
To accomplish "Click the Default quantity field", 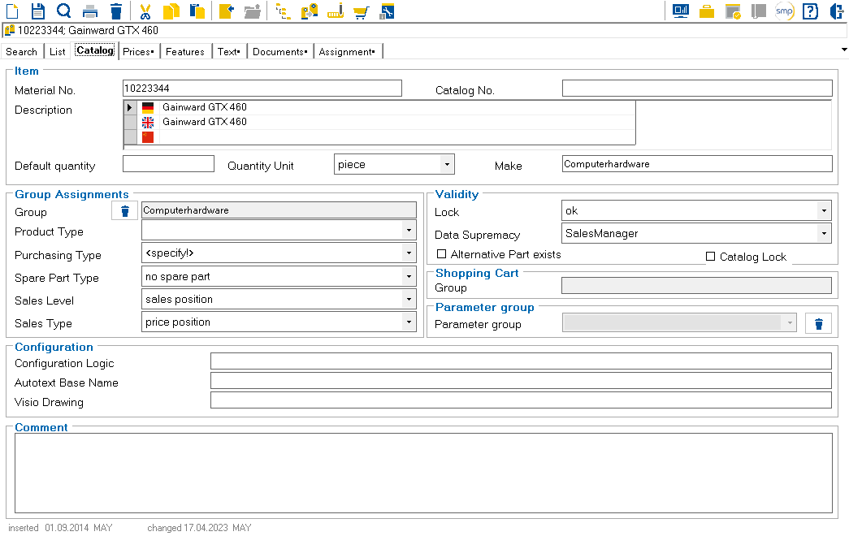I will 168,164.
